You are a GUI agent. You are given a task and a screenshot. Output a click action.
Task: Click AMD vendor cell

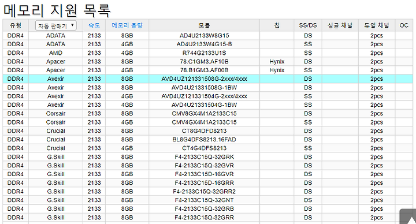[x=55, y=53]
